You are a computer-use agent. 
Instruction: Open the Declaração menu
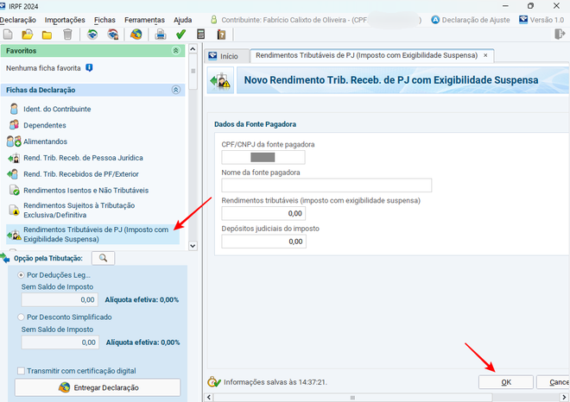point(18,20)
